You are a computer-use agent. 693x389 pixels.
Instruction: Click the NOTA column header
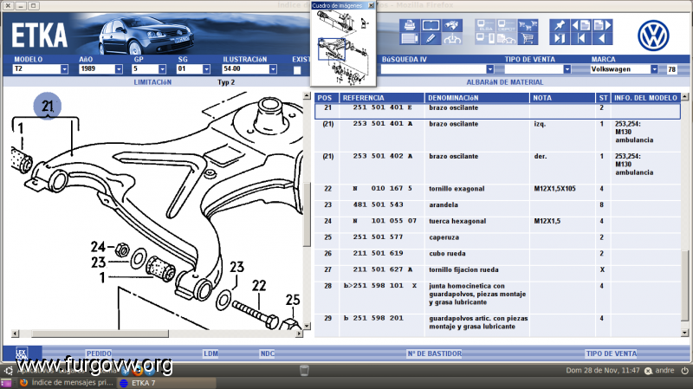tap(562, 98)
